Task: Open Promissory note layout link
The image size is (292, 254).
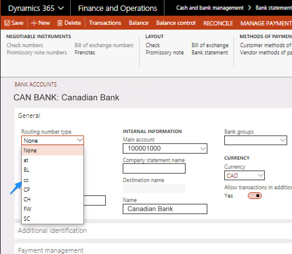Action: point(165,53)
